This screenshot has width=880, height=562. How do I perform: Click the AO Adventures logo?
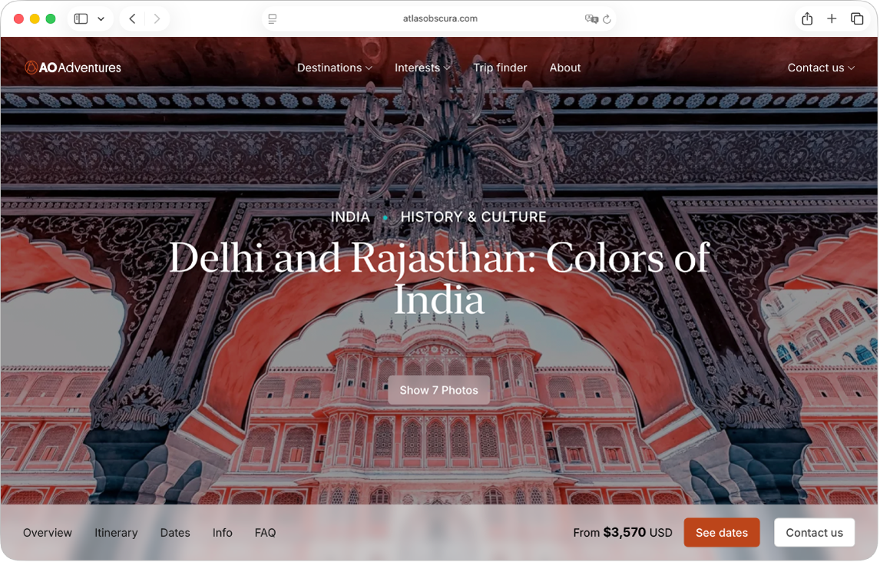point(74,68)
